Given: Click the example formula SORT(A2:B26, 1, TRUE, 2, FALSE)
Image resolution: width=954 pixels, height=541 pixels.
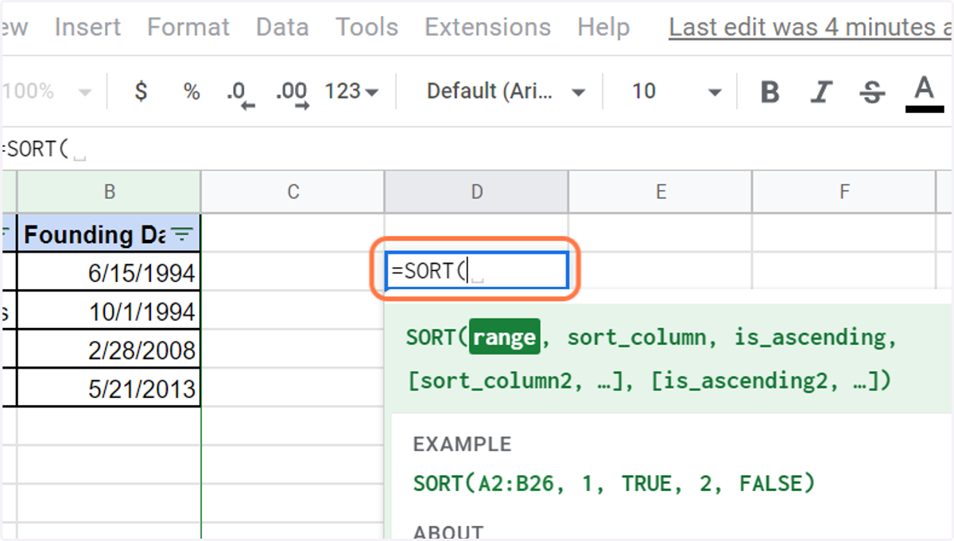Looking at the screenshot, I should pos(614,482).
